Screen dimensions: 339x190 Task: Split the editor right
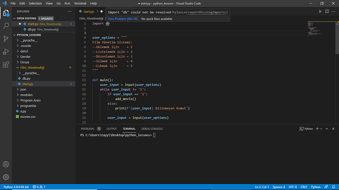coord(327,11)
